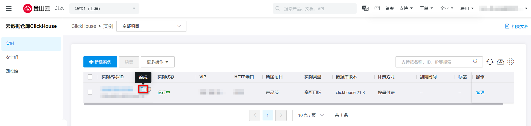Click the 运行中 status text
531x126 pixels.
(163, 93)
